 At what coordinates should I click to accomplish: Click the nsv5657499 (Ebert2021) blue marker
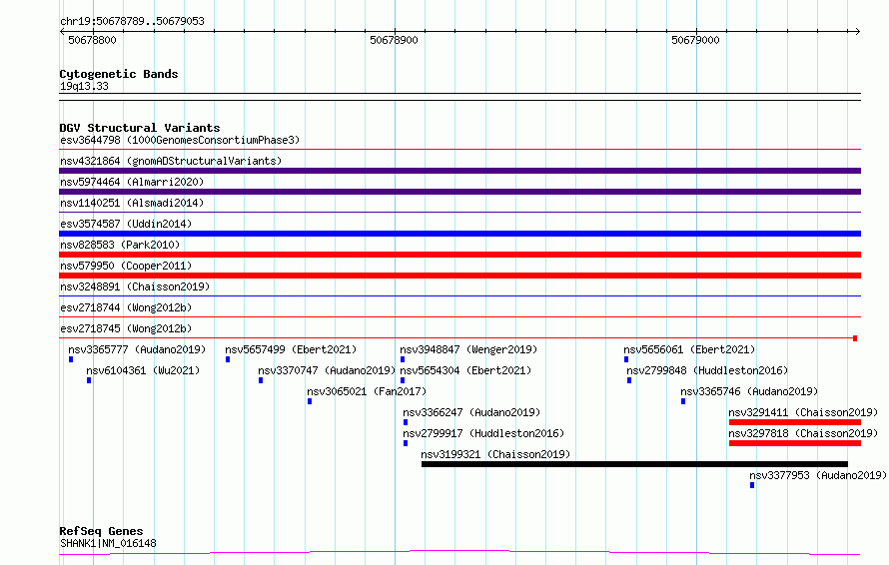click(x=228, y=359)
